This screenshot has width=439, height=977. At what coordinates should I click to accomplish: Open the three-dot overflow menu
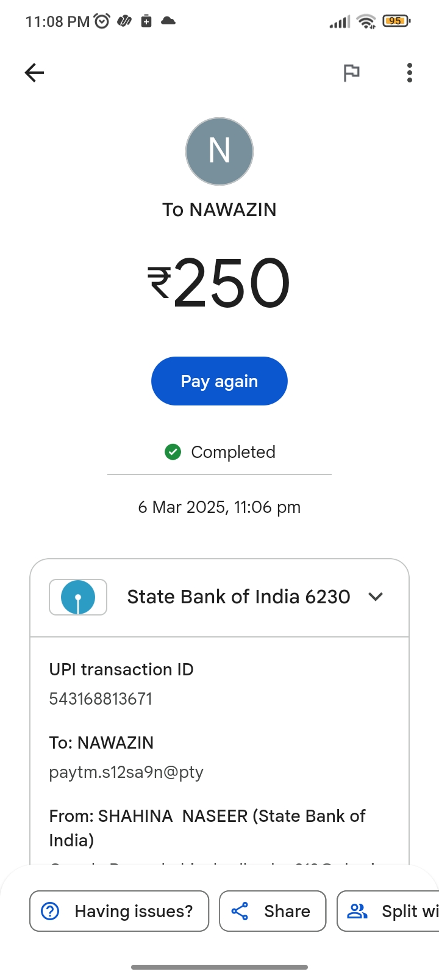click(x=410, y=73)
